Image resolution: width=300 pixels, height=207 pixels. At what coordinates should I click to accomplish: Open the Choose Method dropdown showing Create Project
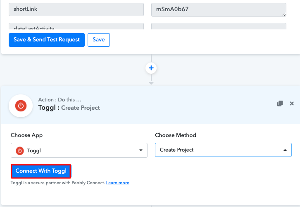(223, 150)
